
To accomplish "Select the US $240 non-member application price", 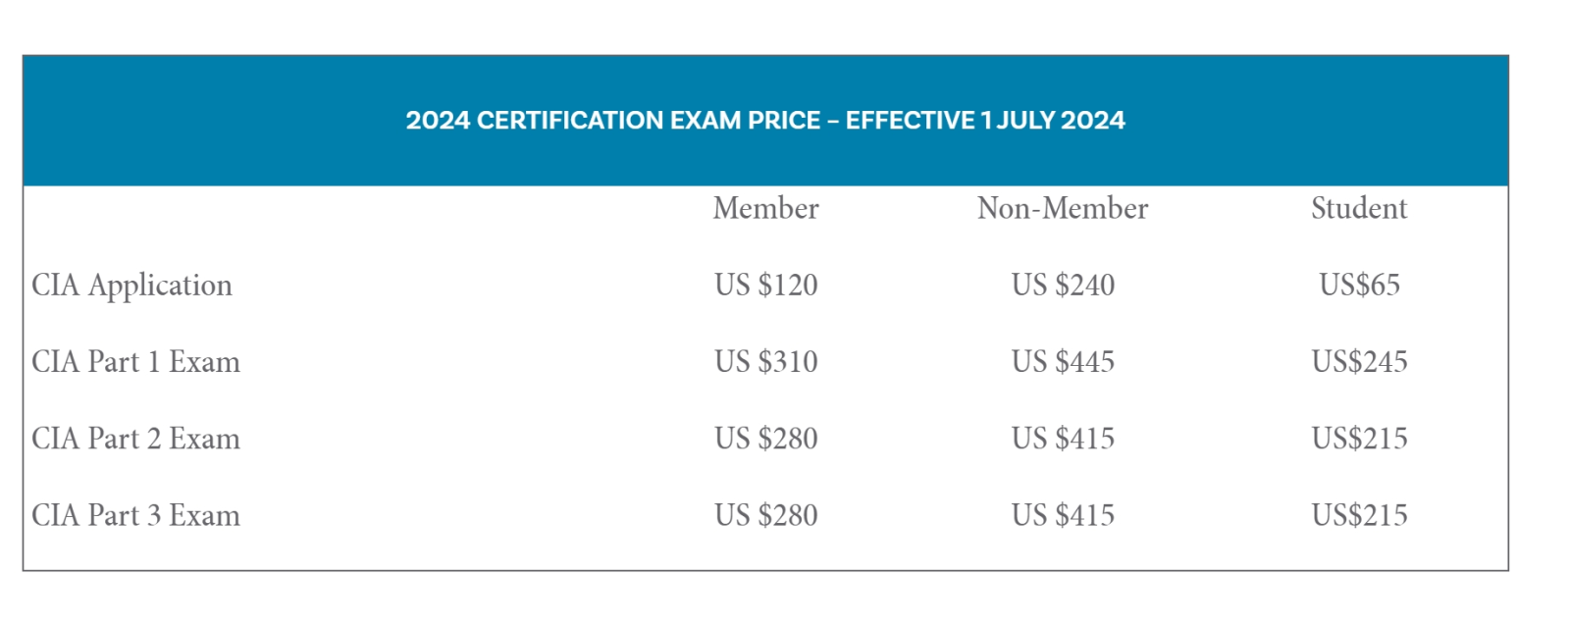I will point(1063,286).
